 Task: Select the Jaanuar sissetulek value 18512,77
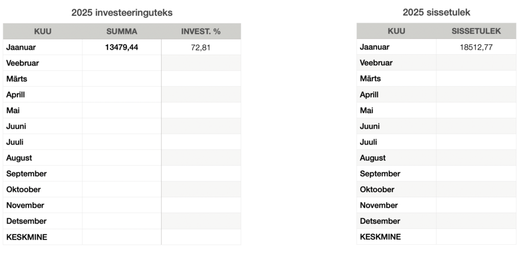coord(476,48)
